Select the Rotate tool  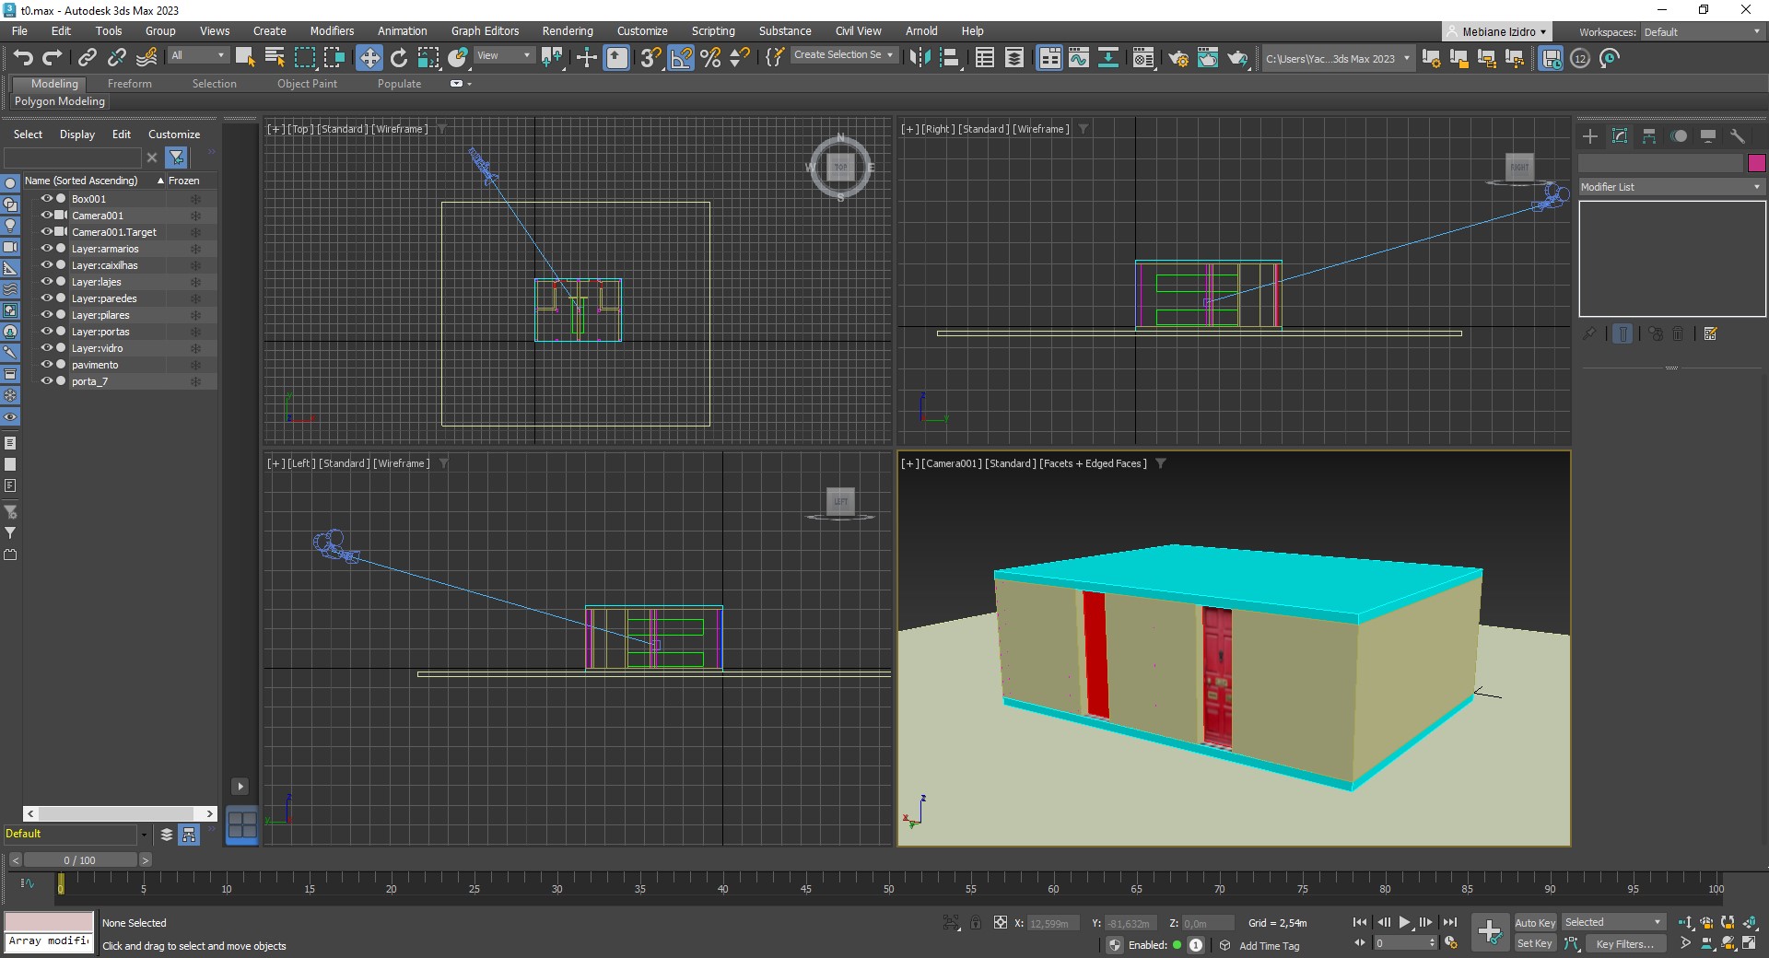point(398,58)
